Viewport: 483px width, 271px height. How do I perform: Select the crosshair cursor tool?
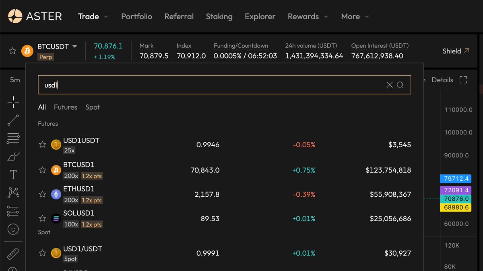coord(13,102)
